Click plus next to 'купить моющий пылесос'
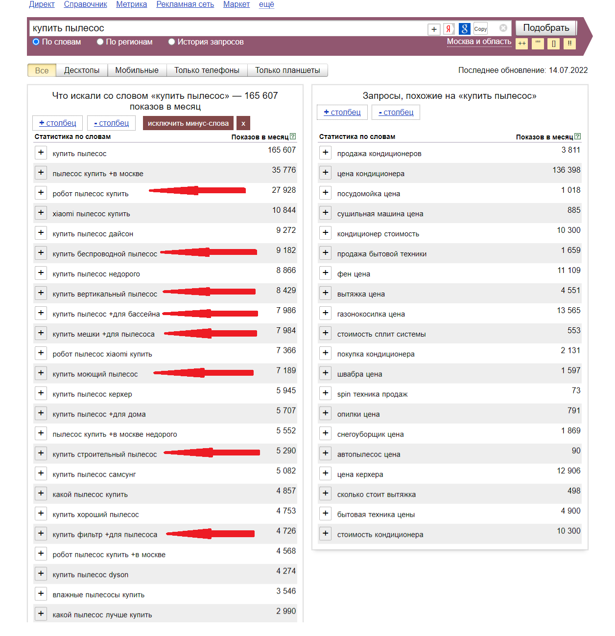This screenshot has height=636, width=615. [41, 373]
